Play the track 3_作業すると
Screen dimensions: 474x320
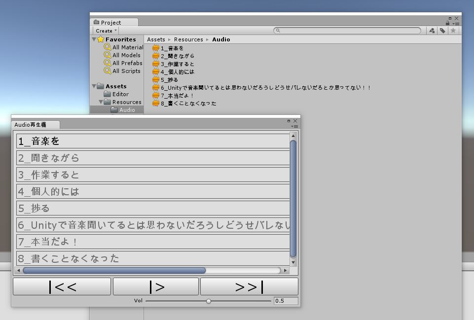pos(153,175)
